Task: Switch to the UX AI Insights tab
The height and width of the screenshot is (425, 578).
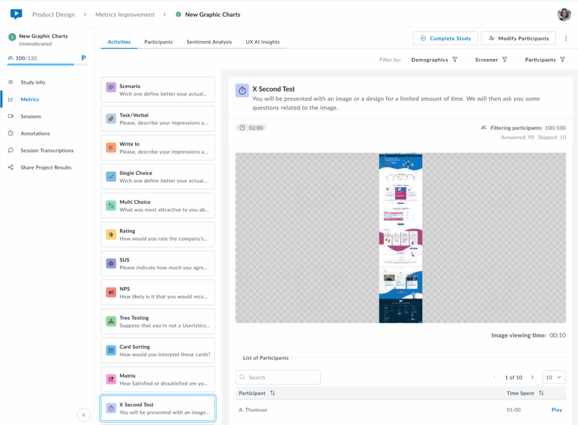Action: coord(262,42)
